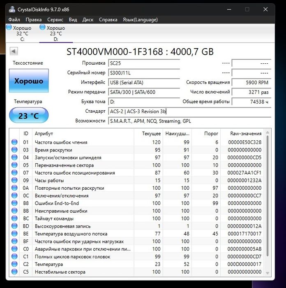The width and height of the screenshot is (286, 288).
Task: Click the status icon for Неисправимые ошибки
Action: (x=14, y=211)
